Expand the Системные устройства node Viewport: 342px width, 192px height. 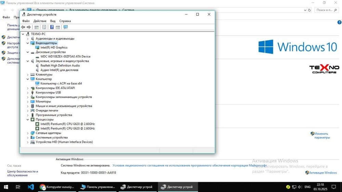pyautogui.click(x=28, y=138)
